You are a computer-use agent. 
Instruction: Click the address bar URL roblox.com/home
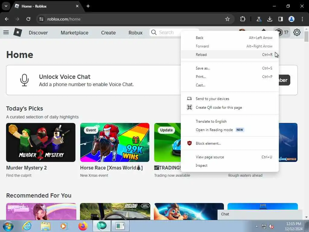64,19
